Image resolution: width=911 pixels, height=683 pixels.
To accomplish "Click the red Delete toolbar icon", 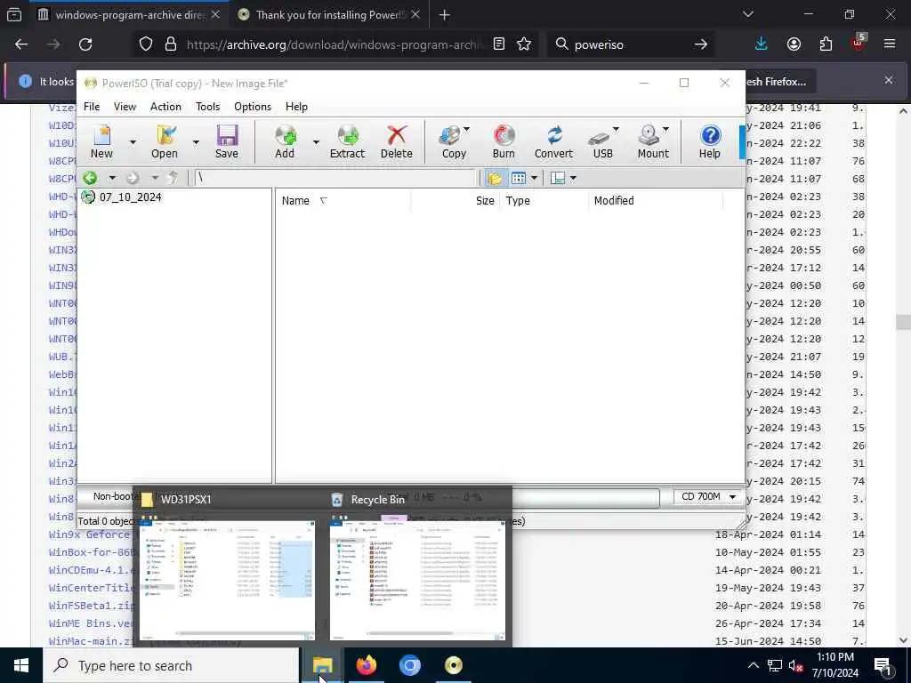I will click(396, 141).
